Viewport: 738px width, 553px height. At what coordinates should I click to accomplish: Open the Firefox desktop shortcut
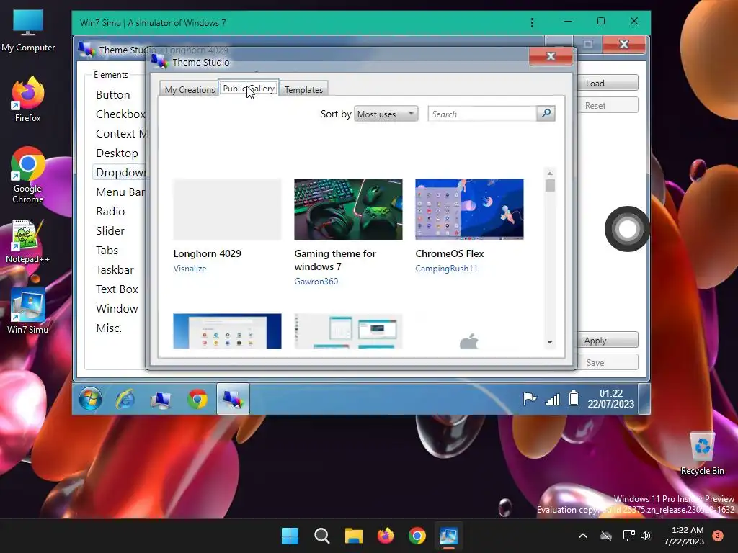(28, 99)
